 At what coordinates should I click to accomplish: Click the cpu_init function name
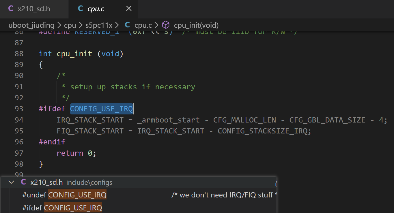[x=74, y=54]
